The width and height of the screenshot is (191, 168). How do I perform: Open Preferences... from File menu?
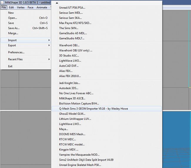(16, 52)
